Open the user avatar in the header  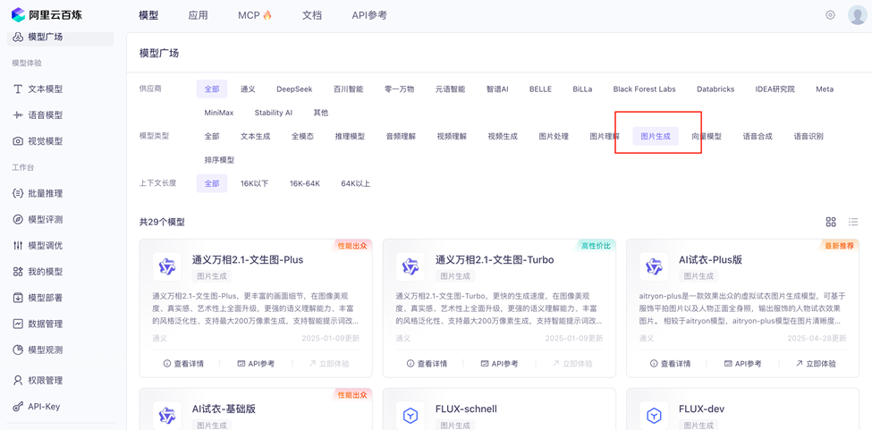point(857,15)
